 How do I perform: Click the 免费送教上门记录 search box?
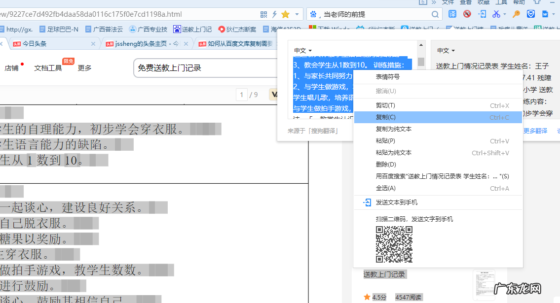pos(197,68)
